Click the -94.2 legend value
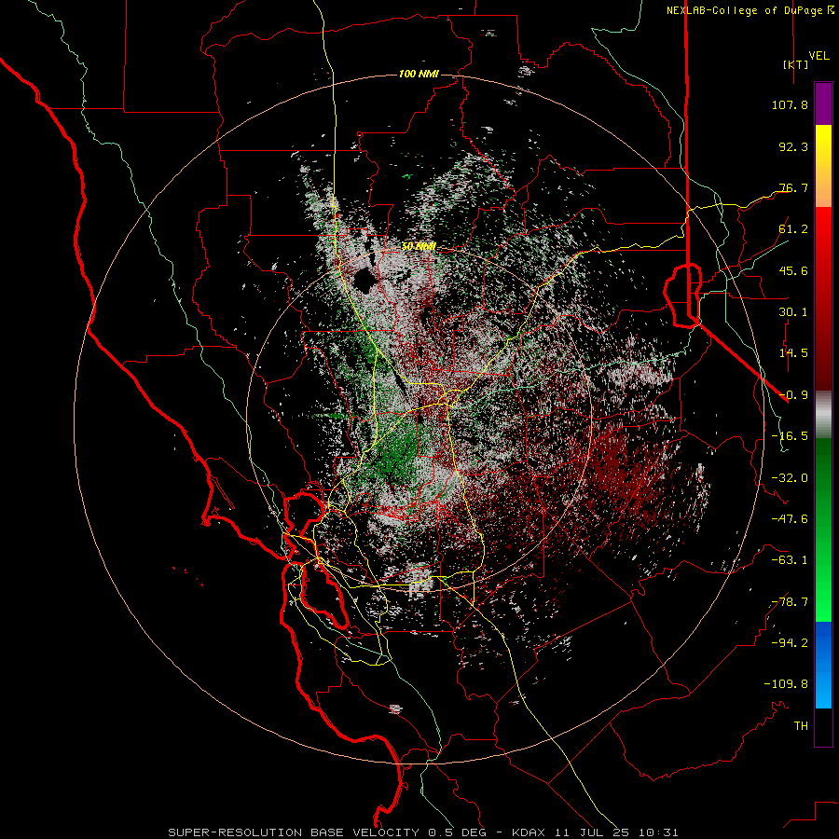 pos(790,643)
